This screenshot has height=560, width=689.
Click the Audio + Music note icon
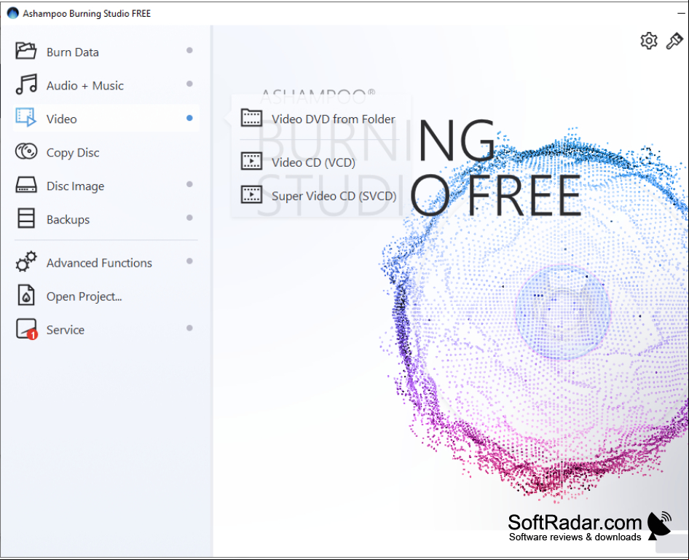point(26,84)
